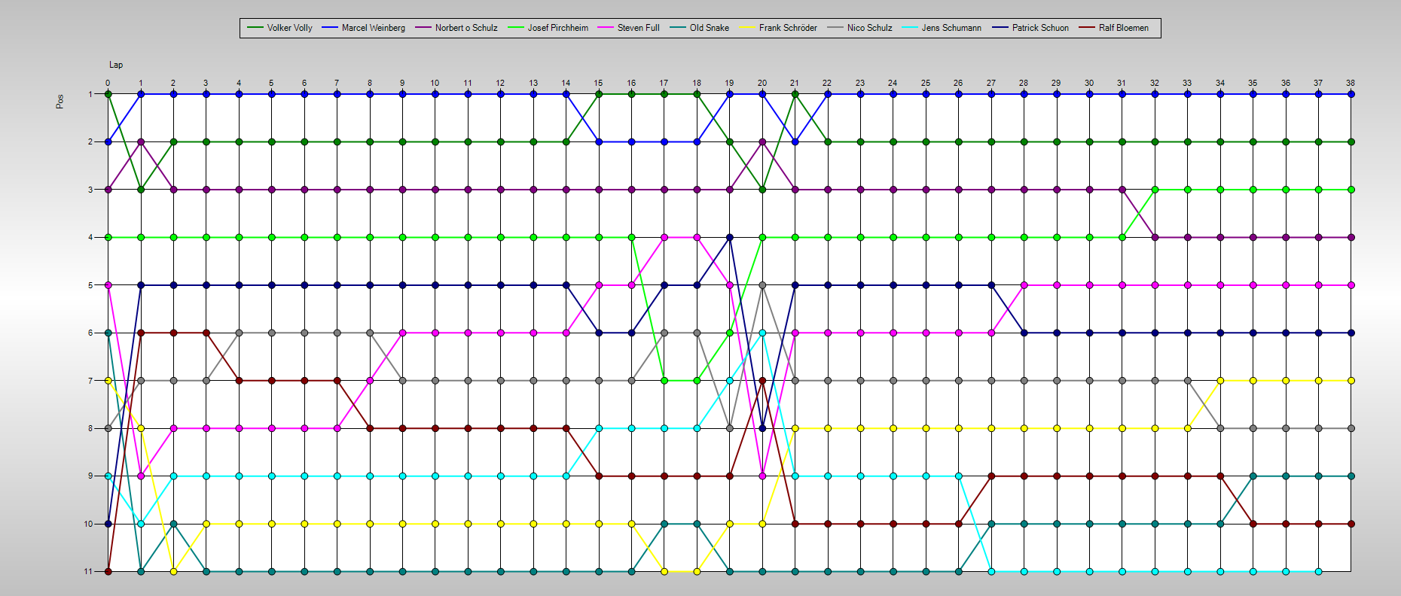
Task: Select lime green marker at lap 17, position 7
Action: [x=664, y=381]
